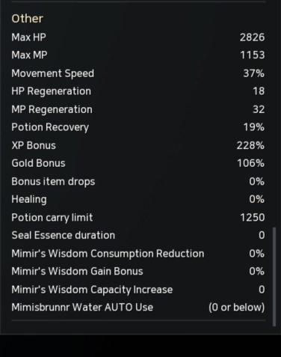Click Mimir's Wisdom Capacity Increase row

tap(138, 290)
